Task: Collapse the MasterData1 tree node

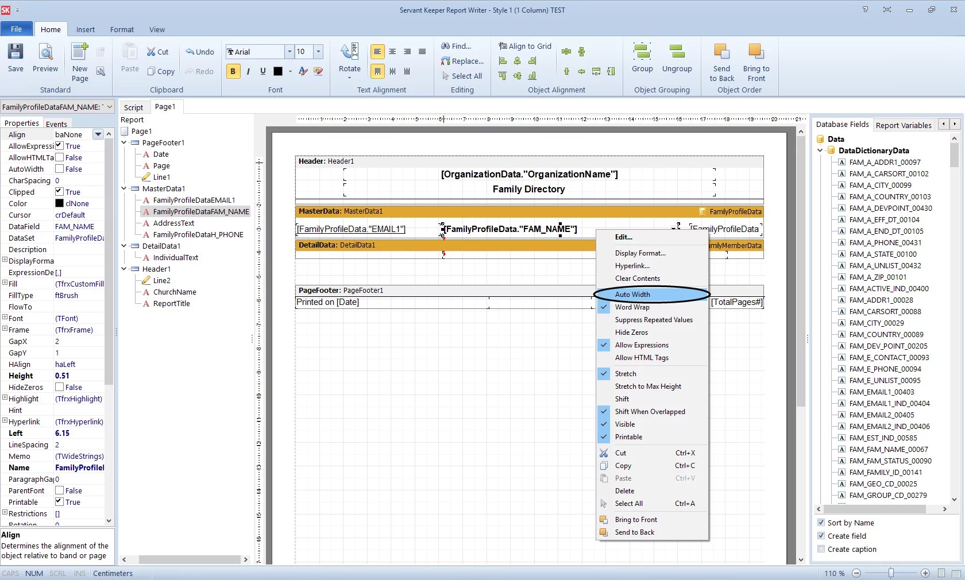Action: point(124,188)
